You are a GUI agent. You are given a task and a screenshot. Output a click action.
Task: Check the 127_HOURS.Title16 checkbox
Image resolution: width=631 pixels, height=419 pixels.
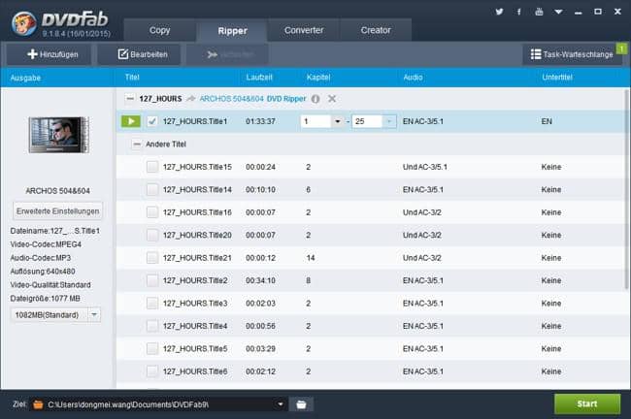click(x=152, y=211)
